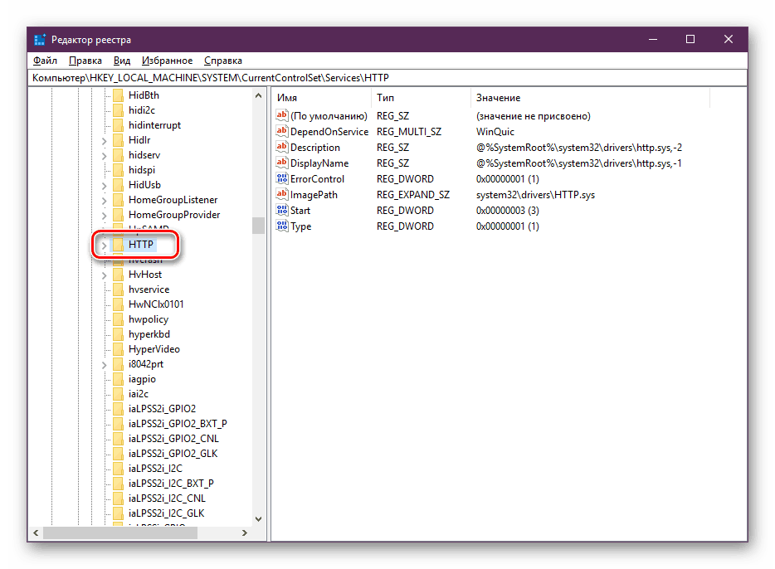
Task: Click the Registry Editor app icon in title bar
Action: [40, 40]
